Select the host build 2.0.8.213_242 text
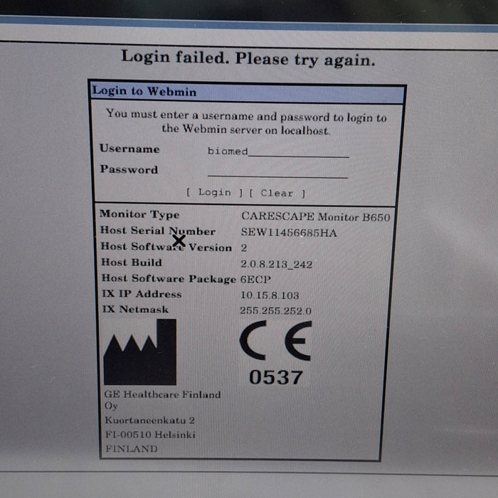Viewport: 498px width, 498px height. (276, 264)
